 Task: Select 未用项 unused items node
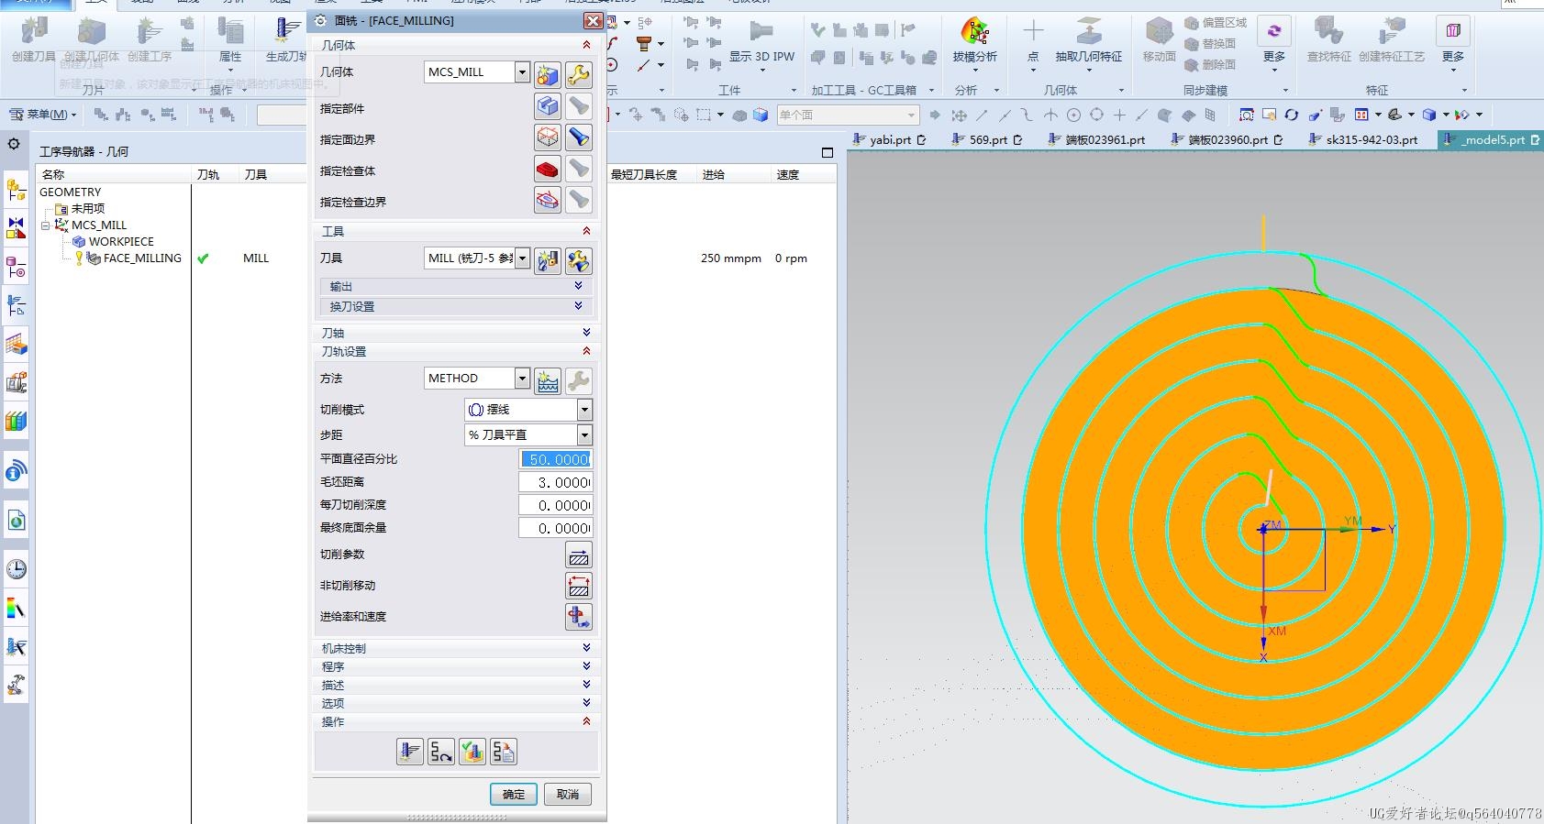87,209
